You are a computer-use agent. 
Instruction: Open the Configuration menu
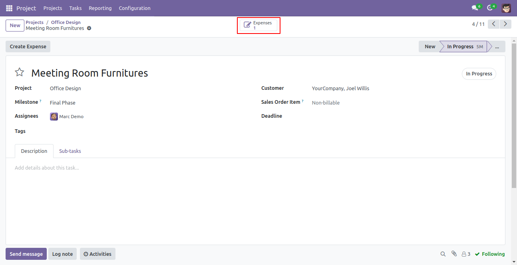[135, 8]
